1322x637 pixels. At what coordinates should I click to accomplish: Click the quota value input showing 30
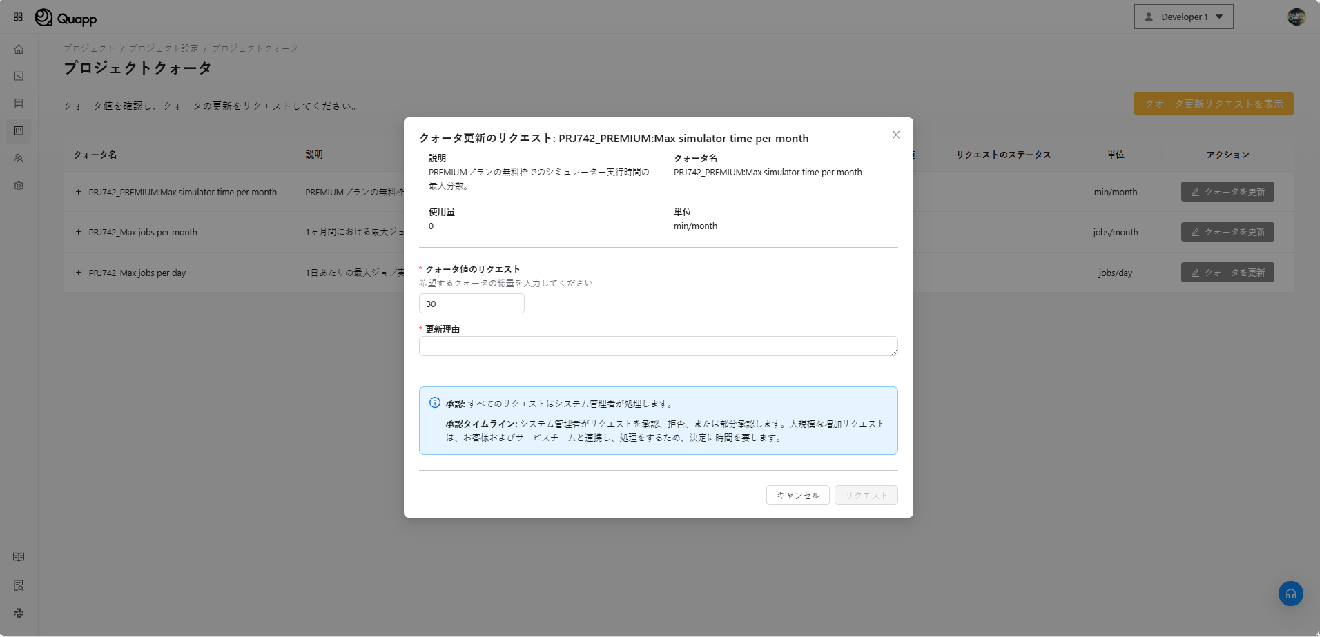472,303
